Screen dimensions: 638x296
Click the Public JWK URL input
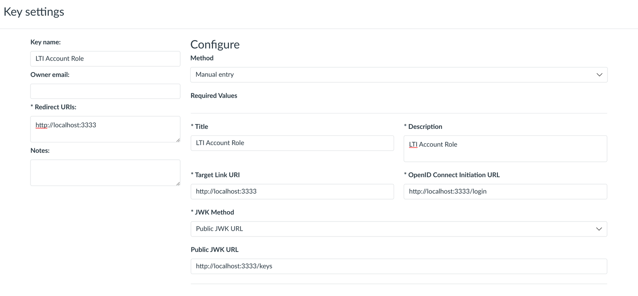399,266
